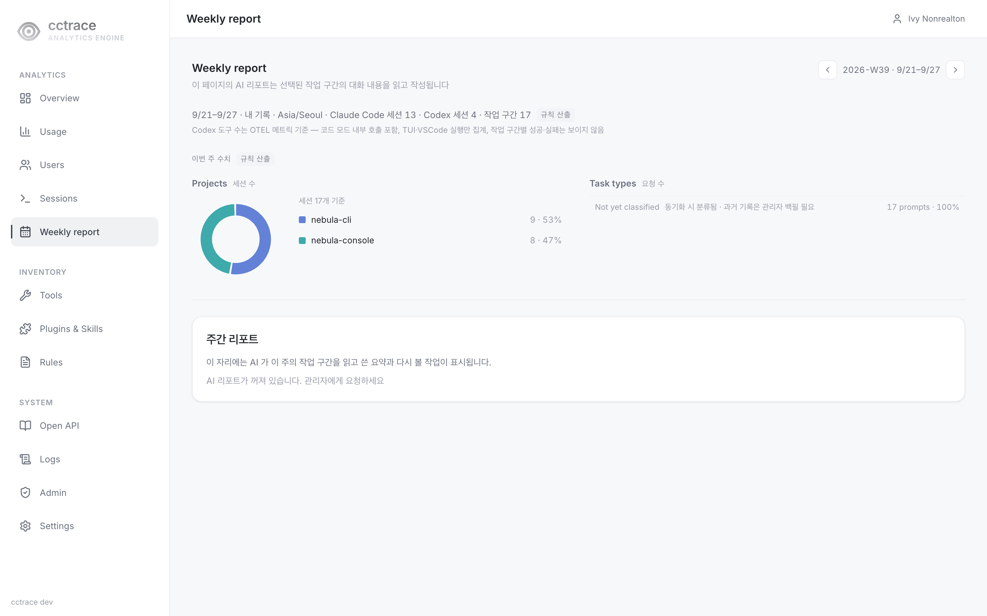This screenshot has height=616, width=987.
Task: Navigate to Plugins & Skills
Action: tap(84, 329)
